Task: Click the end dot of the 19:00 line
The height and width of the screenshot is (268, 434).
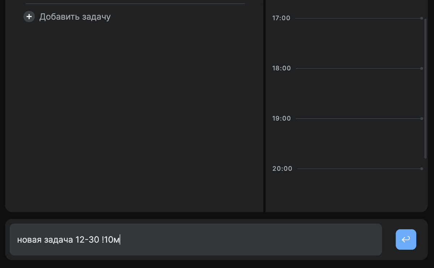Action: pos(422,118)
